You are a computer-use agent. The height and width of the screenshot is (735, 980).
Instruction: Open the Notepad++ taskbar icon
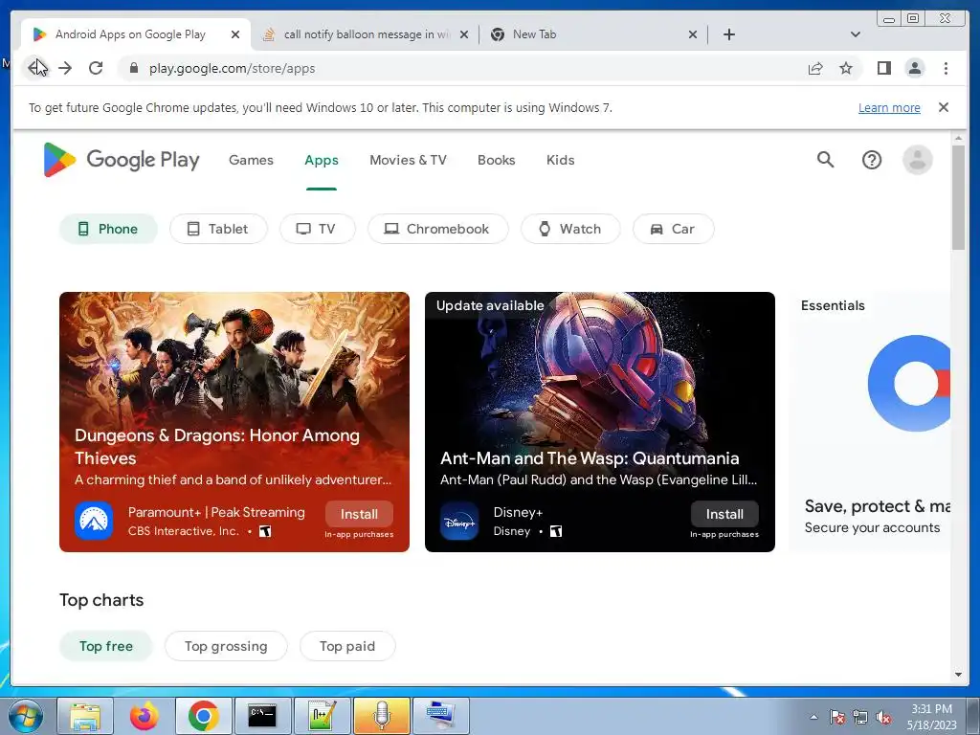point(322,716)
